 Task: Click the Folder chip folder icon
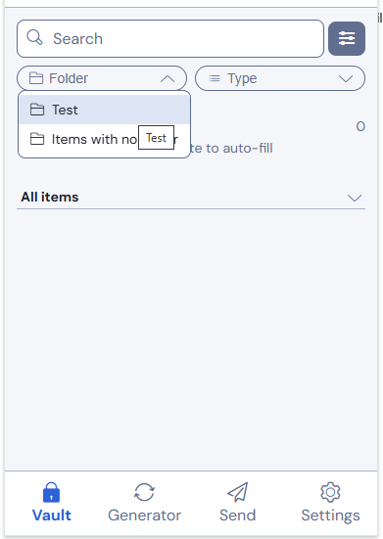click(36, 78)
